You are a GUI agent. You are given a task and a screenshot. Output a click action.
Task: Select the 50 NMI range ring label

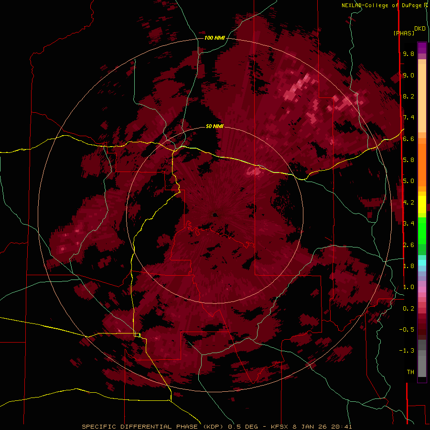(215, 126)
